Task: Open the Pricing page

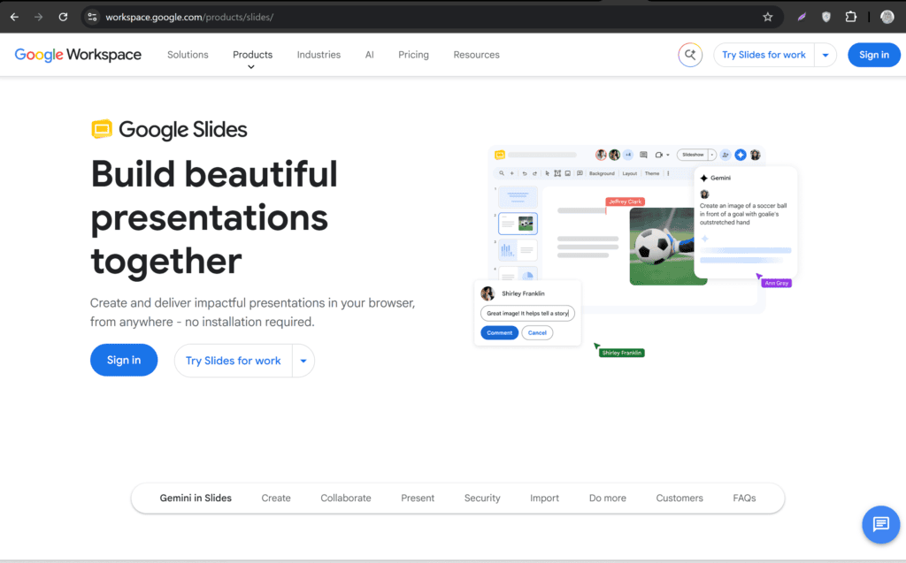Action: pos(413,55)
